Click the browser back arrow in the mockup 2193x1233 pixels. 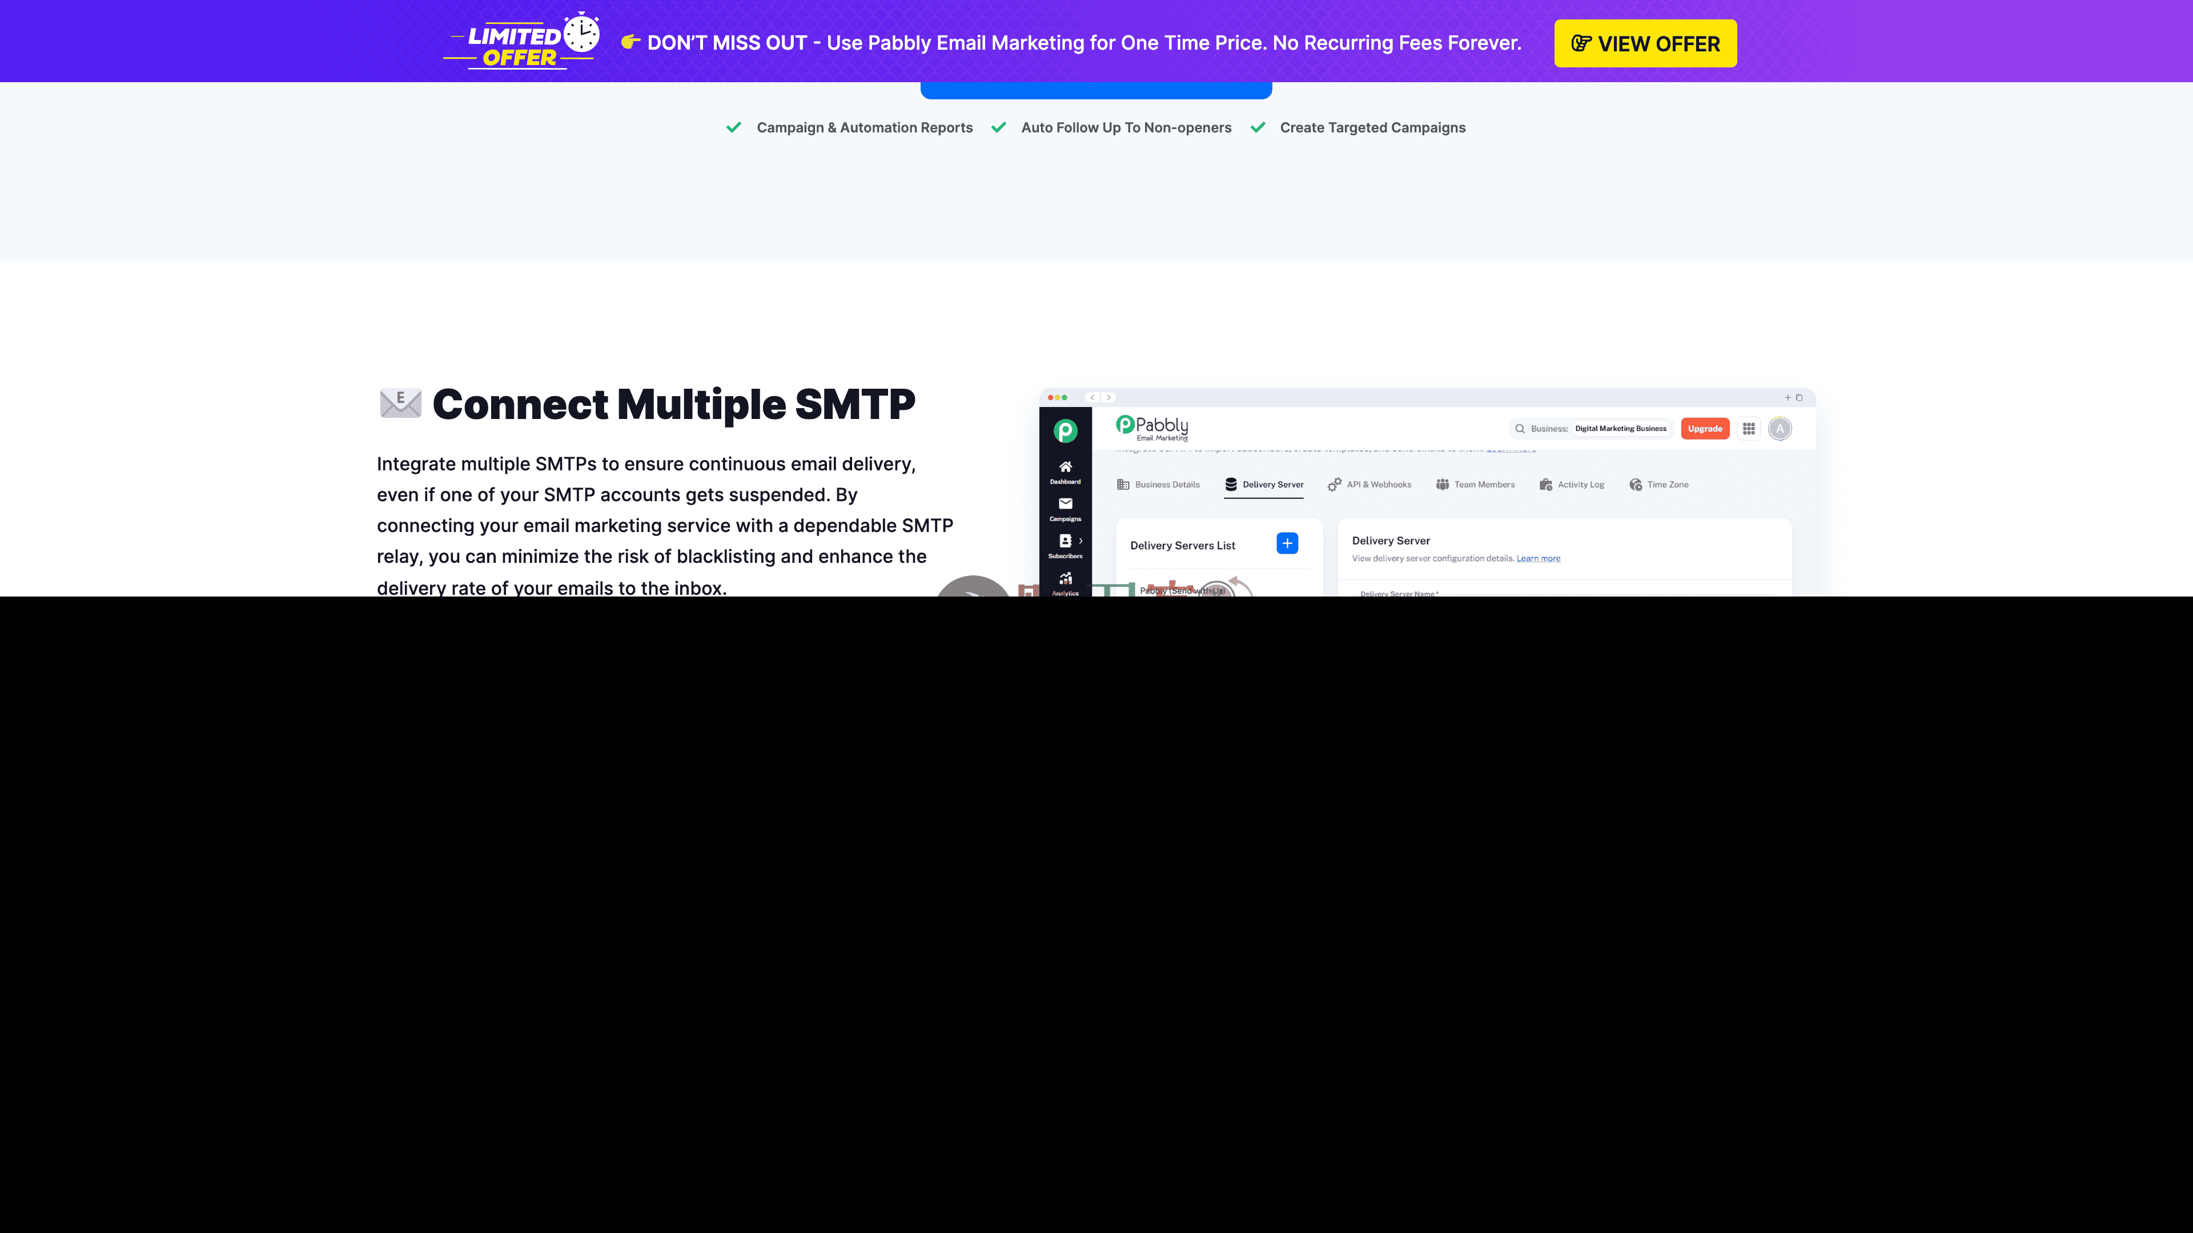coord(1093,397)
